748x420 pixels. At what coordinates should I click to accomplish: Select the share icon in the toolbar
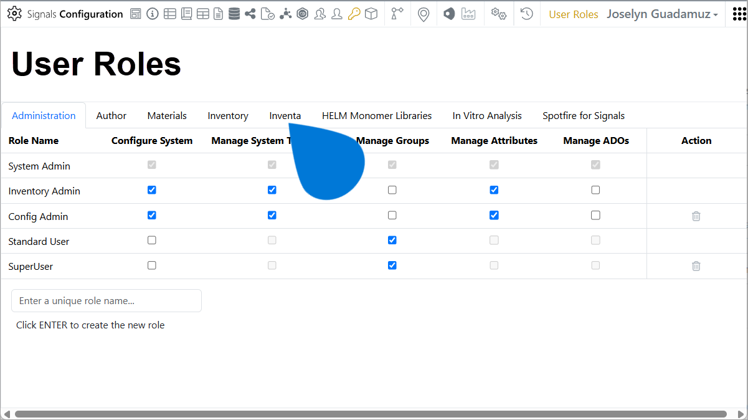250,13
